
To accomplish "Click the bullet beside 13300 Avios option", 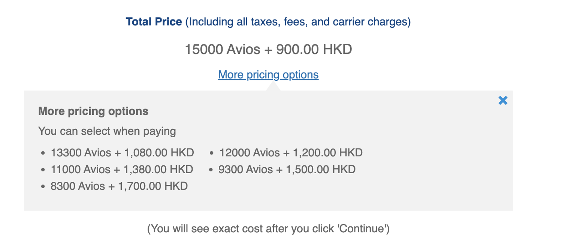I will pyautogui.click(x=43, y=153).
